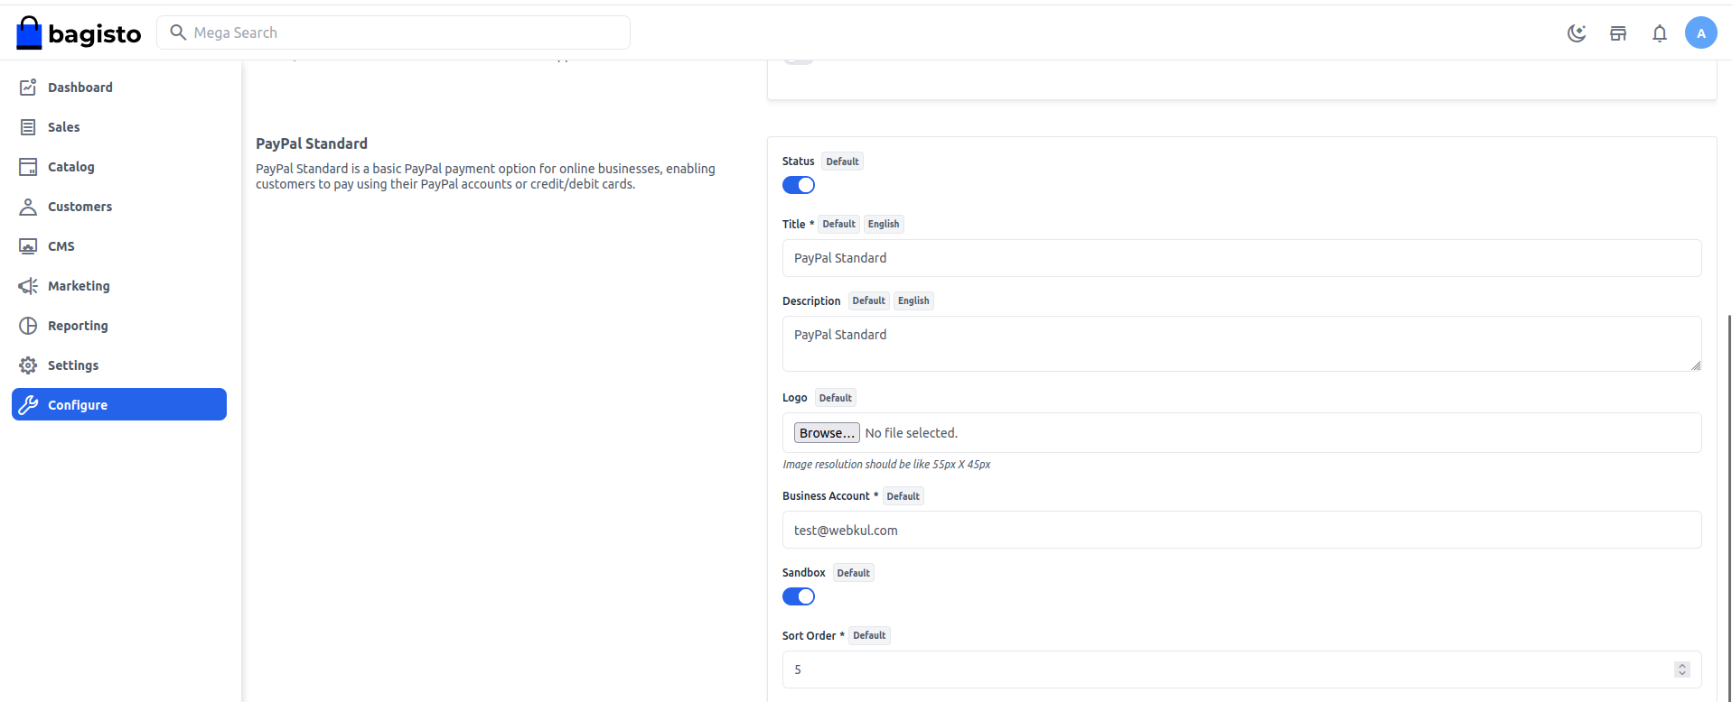Viewport: 1732px width, 702px height.
Task: Open CMS menu item
Action: pos(119,246)
